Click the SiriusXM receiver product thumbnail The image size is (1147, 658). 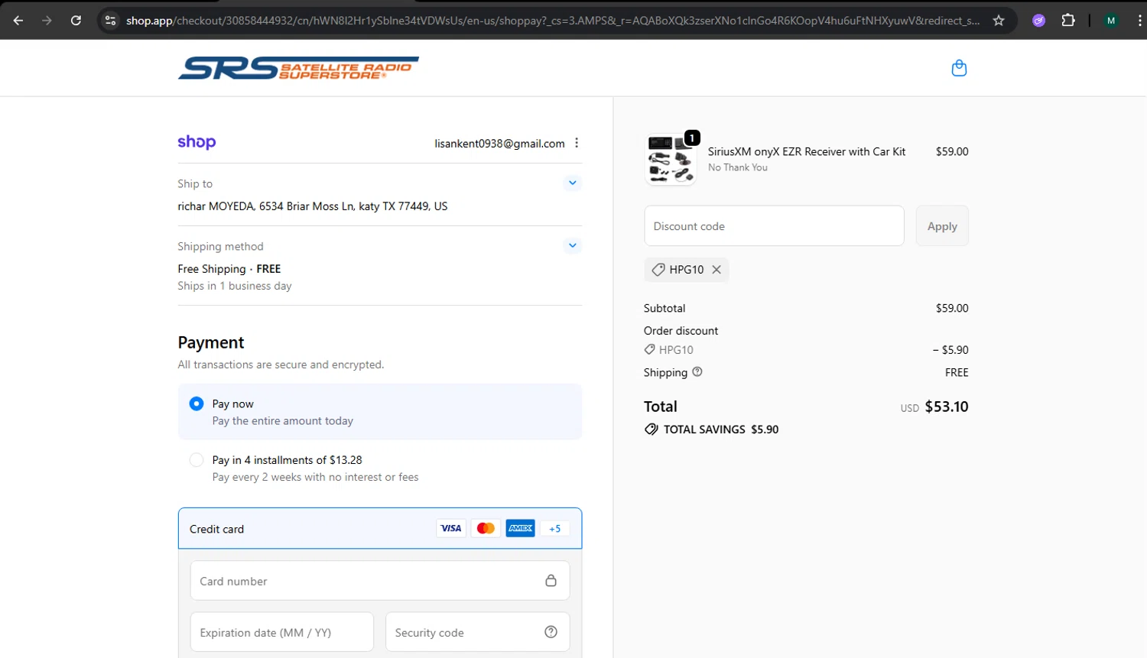671,160
